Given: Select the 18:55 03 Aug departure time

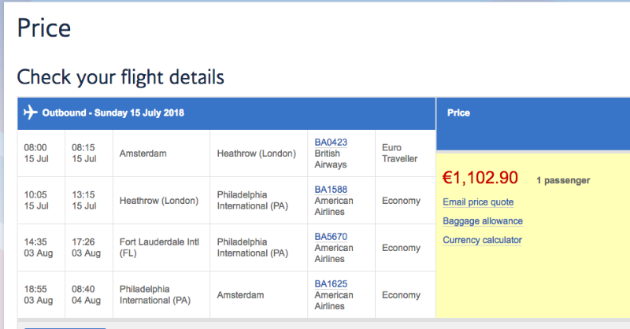Looking at the screenshot, I should tap(37, 295).
